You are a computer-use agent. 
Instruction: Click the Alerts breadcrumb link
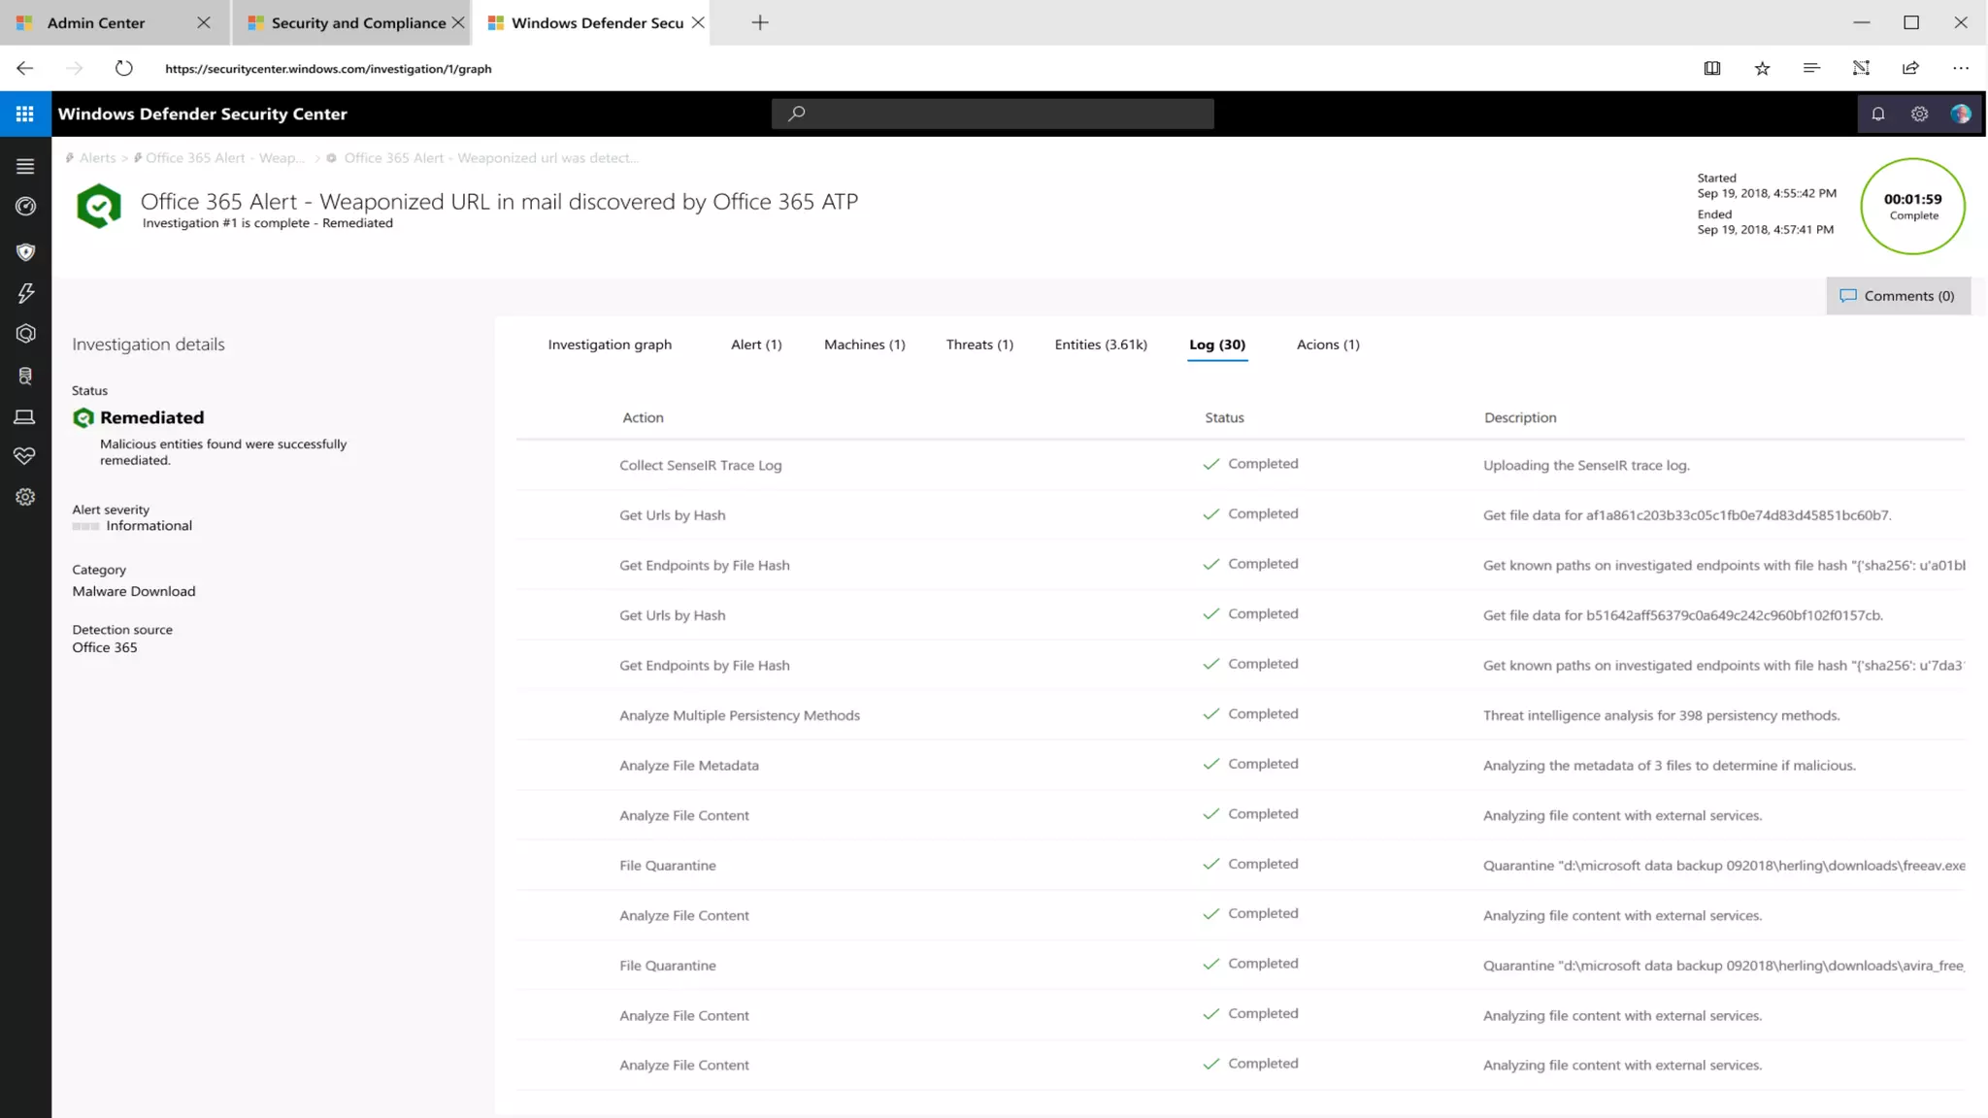click(x=97, y=158)
